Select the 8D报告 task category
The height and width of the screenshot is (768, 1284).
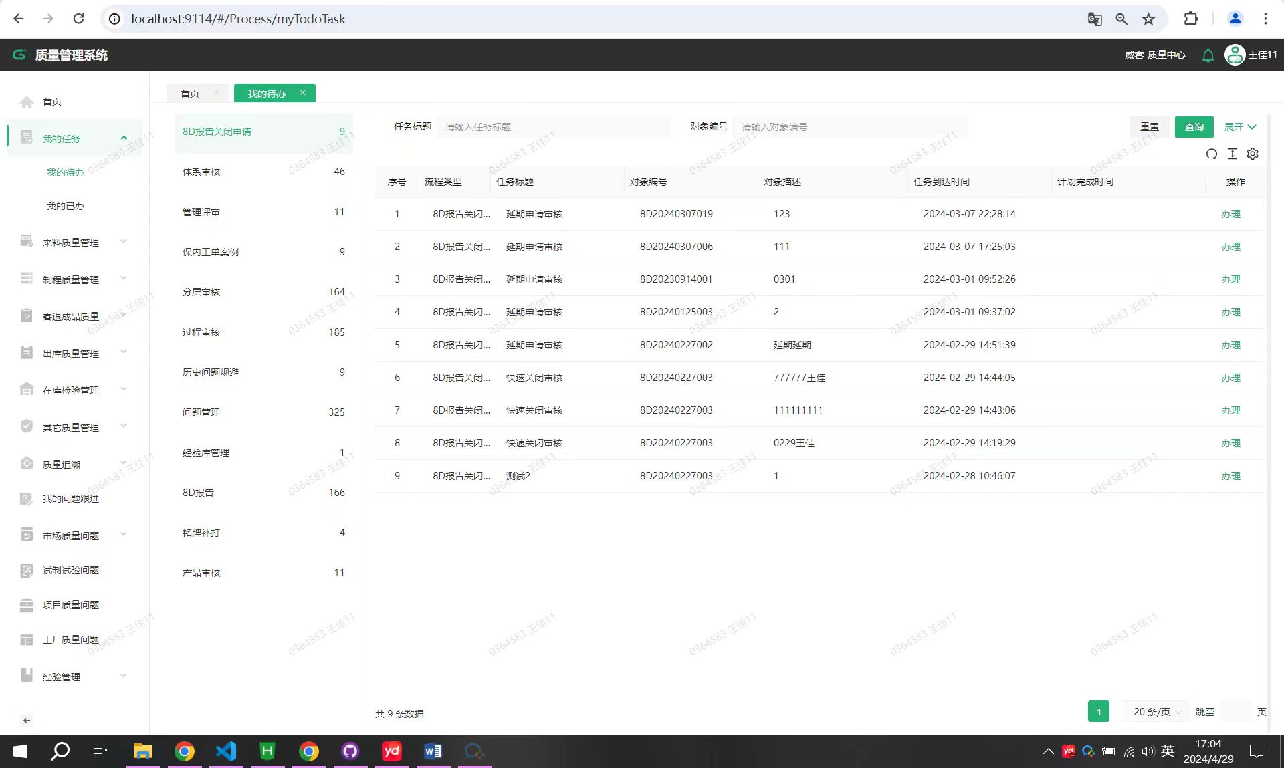[x=263, y=493]
